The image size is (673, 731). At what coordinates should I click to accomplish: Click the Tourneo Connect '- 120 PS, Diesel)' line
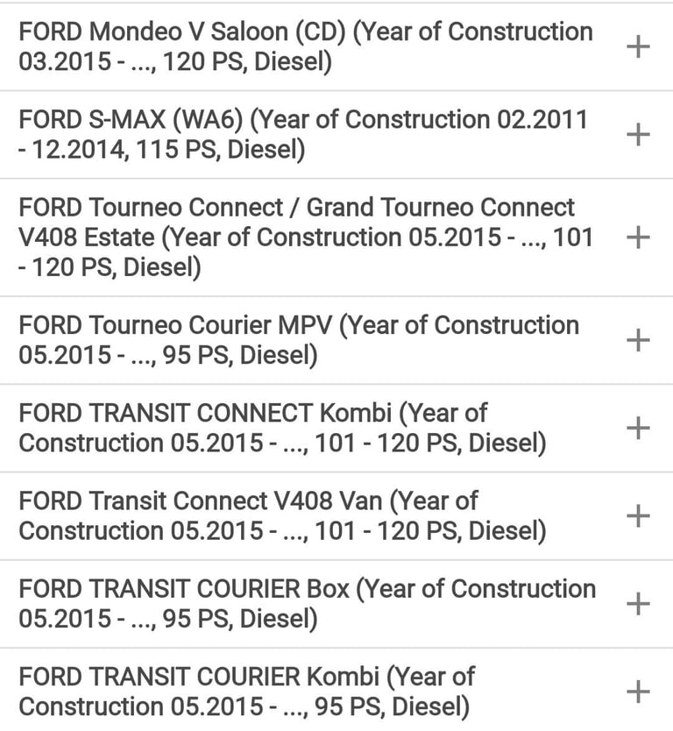pyautogui.click(x=110, y=267)
